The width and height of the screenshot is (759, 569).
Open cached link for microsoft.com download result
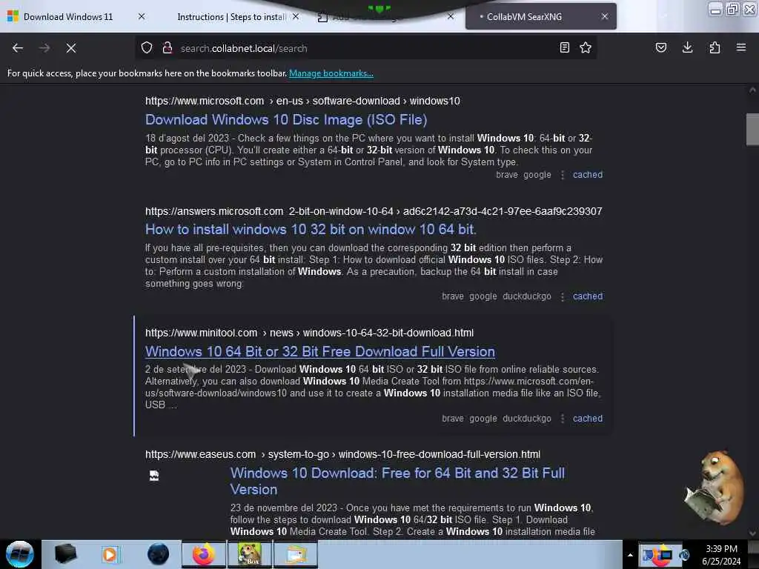pyautogui.click(x=588, y=175)
